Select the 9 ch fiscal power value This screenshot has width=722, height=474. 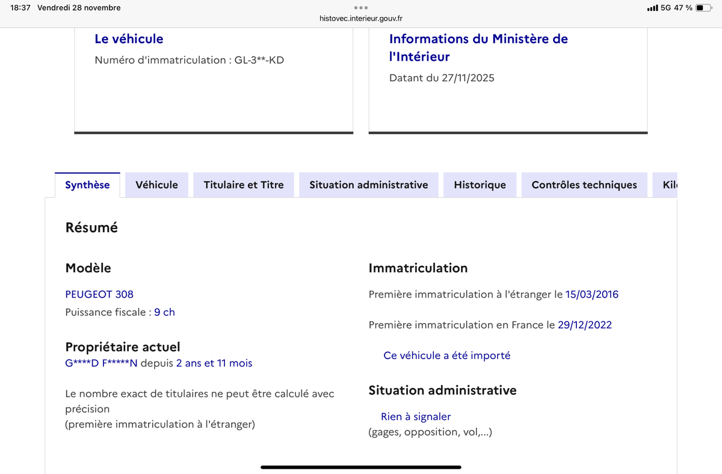coord(164,312)
